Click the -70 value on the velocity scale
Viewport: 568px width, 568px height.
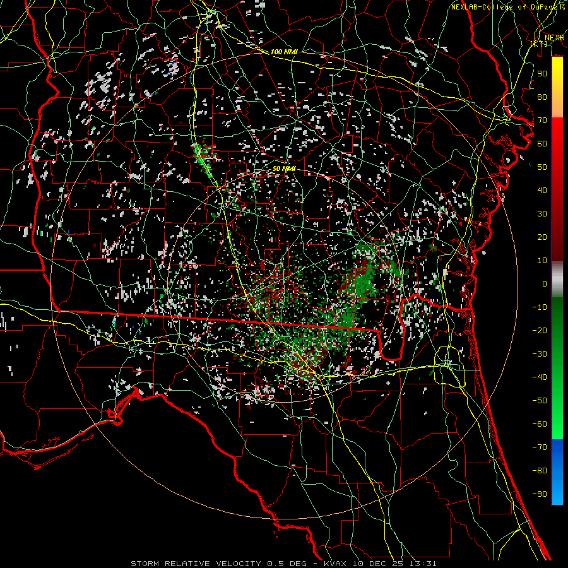(540, 447)
